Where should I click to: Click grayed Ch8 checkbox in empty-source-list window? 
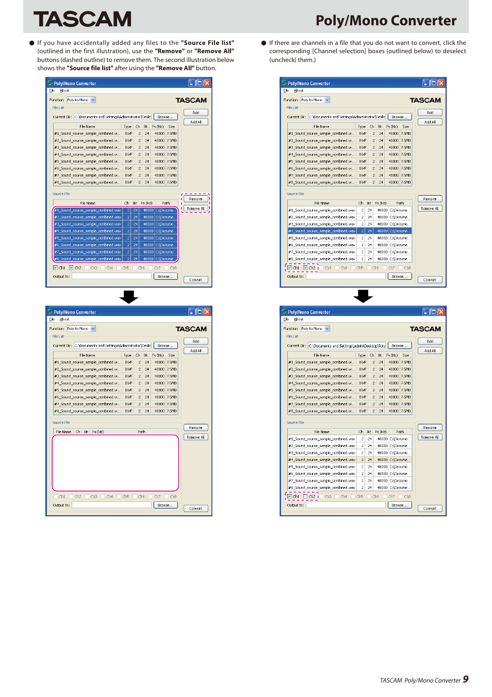pyautogui.click(x=167, y=497)
